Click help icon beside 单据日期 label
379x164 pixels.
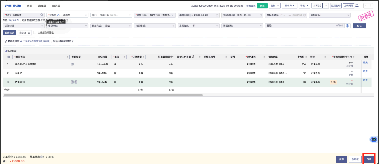tap(190, 15)
